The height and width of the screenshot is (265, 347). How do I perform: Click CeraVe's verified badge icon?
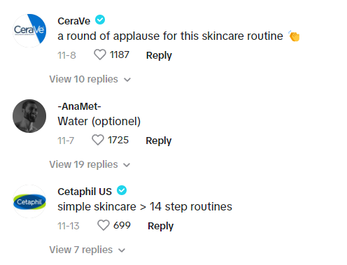[x=100, y=20]
